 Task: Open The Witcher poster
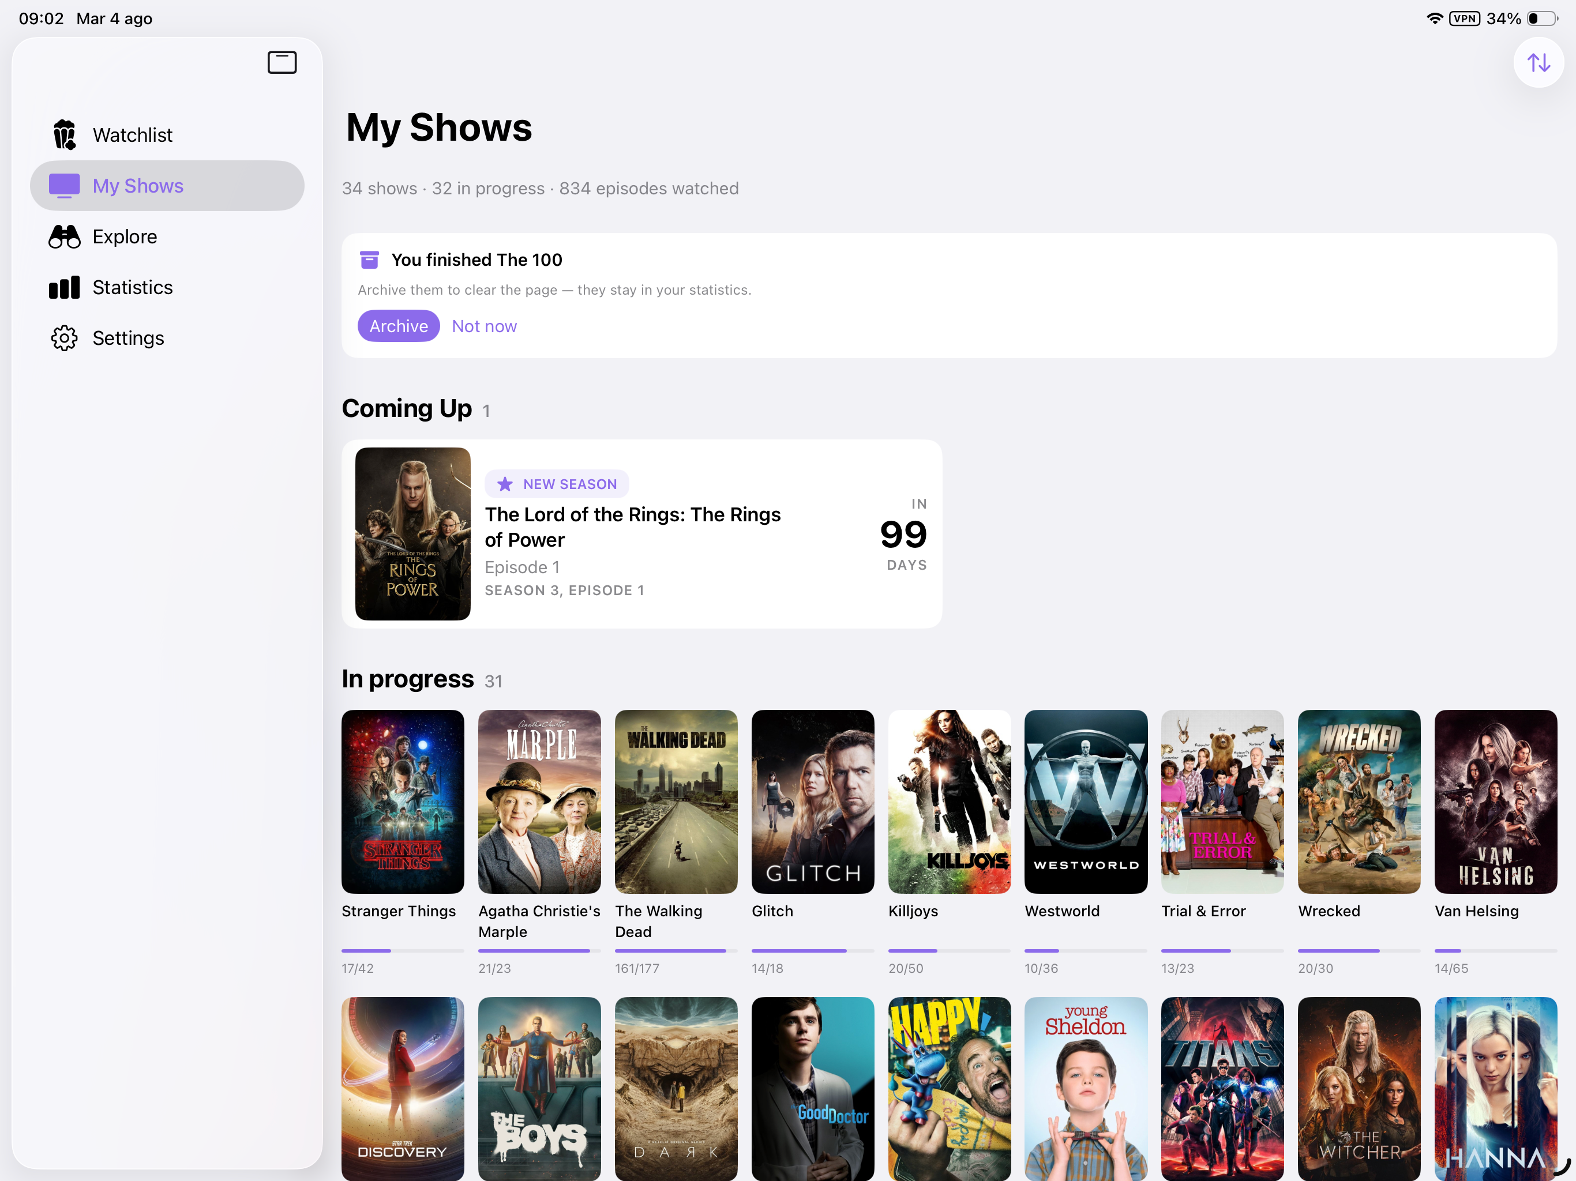(1360, 1089)
